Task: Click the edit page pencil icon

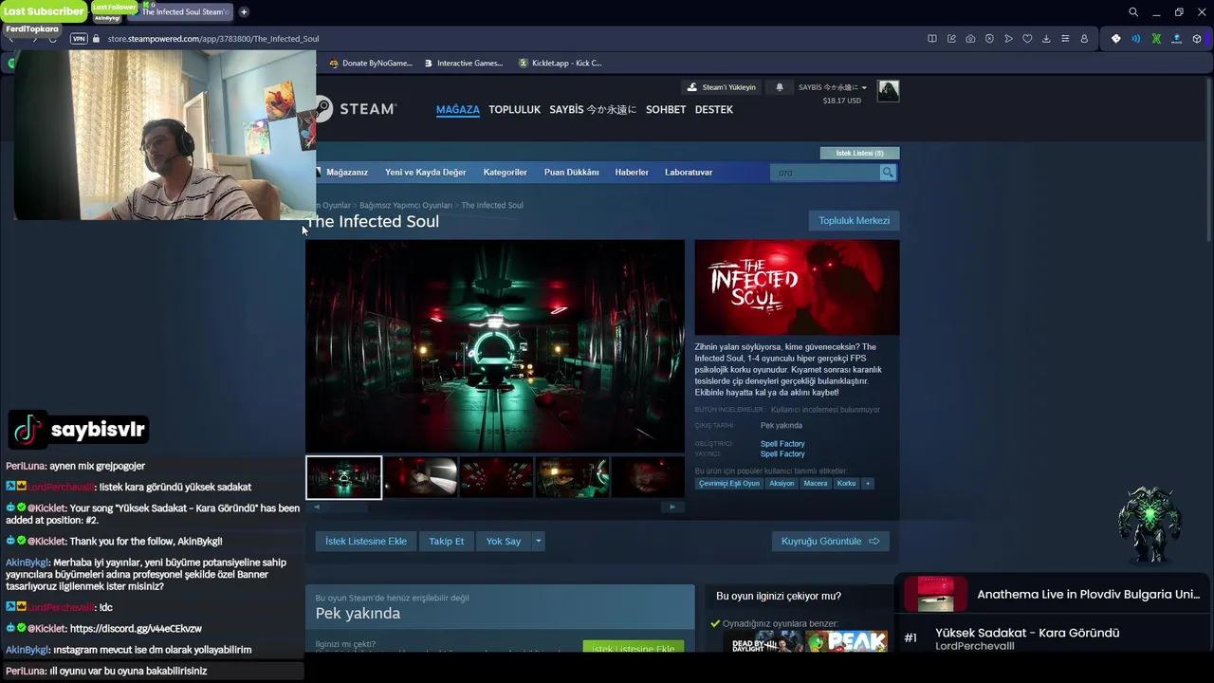Action: pyautogui.click(x=951, y=39)
